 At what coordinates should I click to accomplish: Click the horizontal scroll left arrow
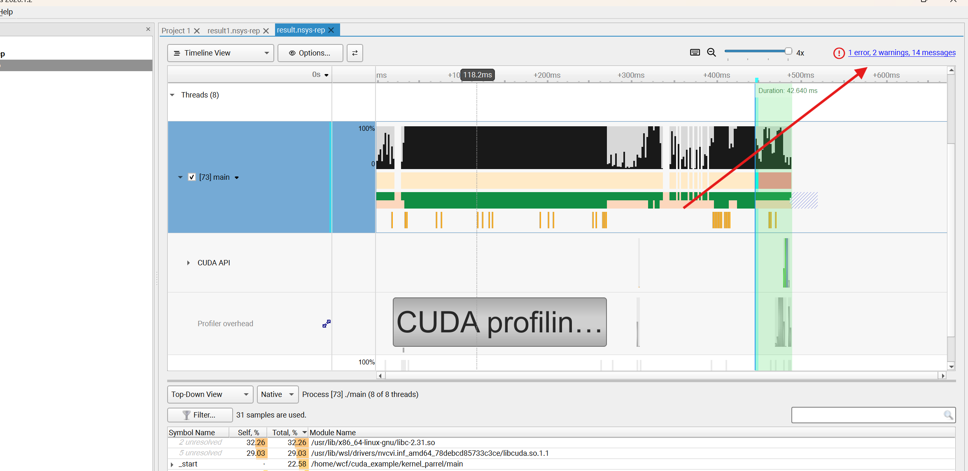[x=380, y=376]
